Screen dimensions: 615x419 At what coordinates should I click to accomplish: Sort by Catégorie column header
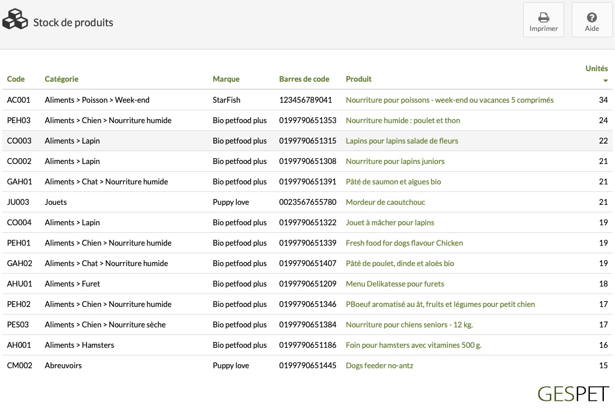click(61, 79)
